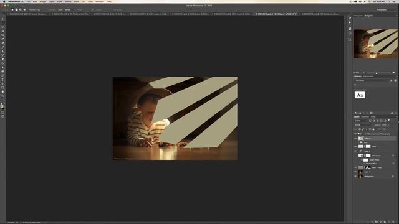Select the Rectangular Marquee tool
The width and height of the screenshot is (399, 224).
click(2, 23)
